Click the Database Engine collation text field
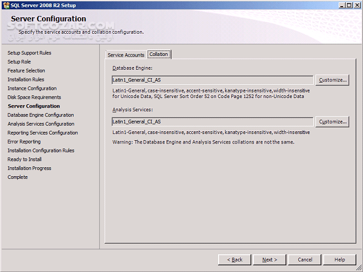 [x=212, y=80]
